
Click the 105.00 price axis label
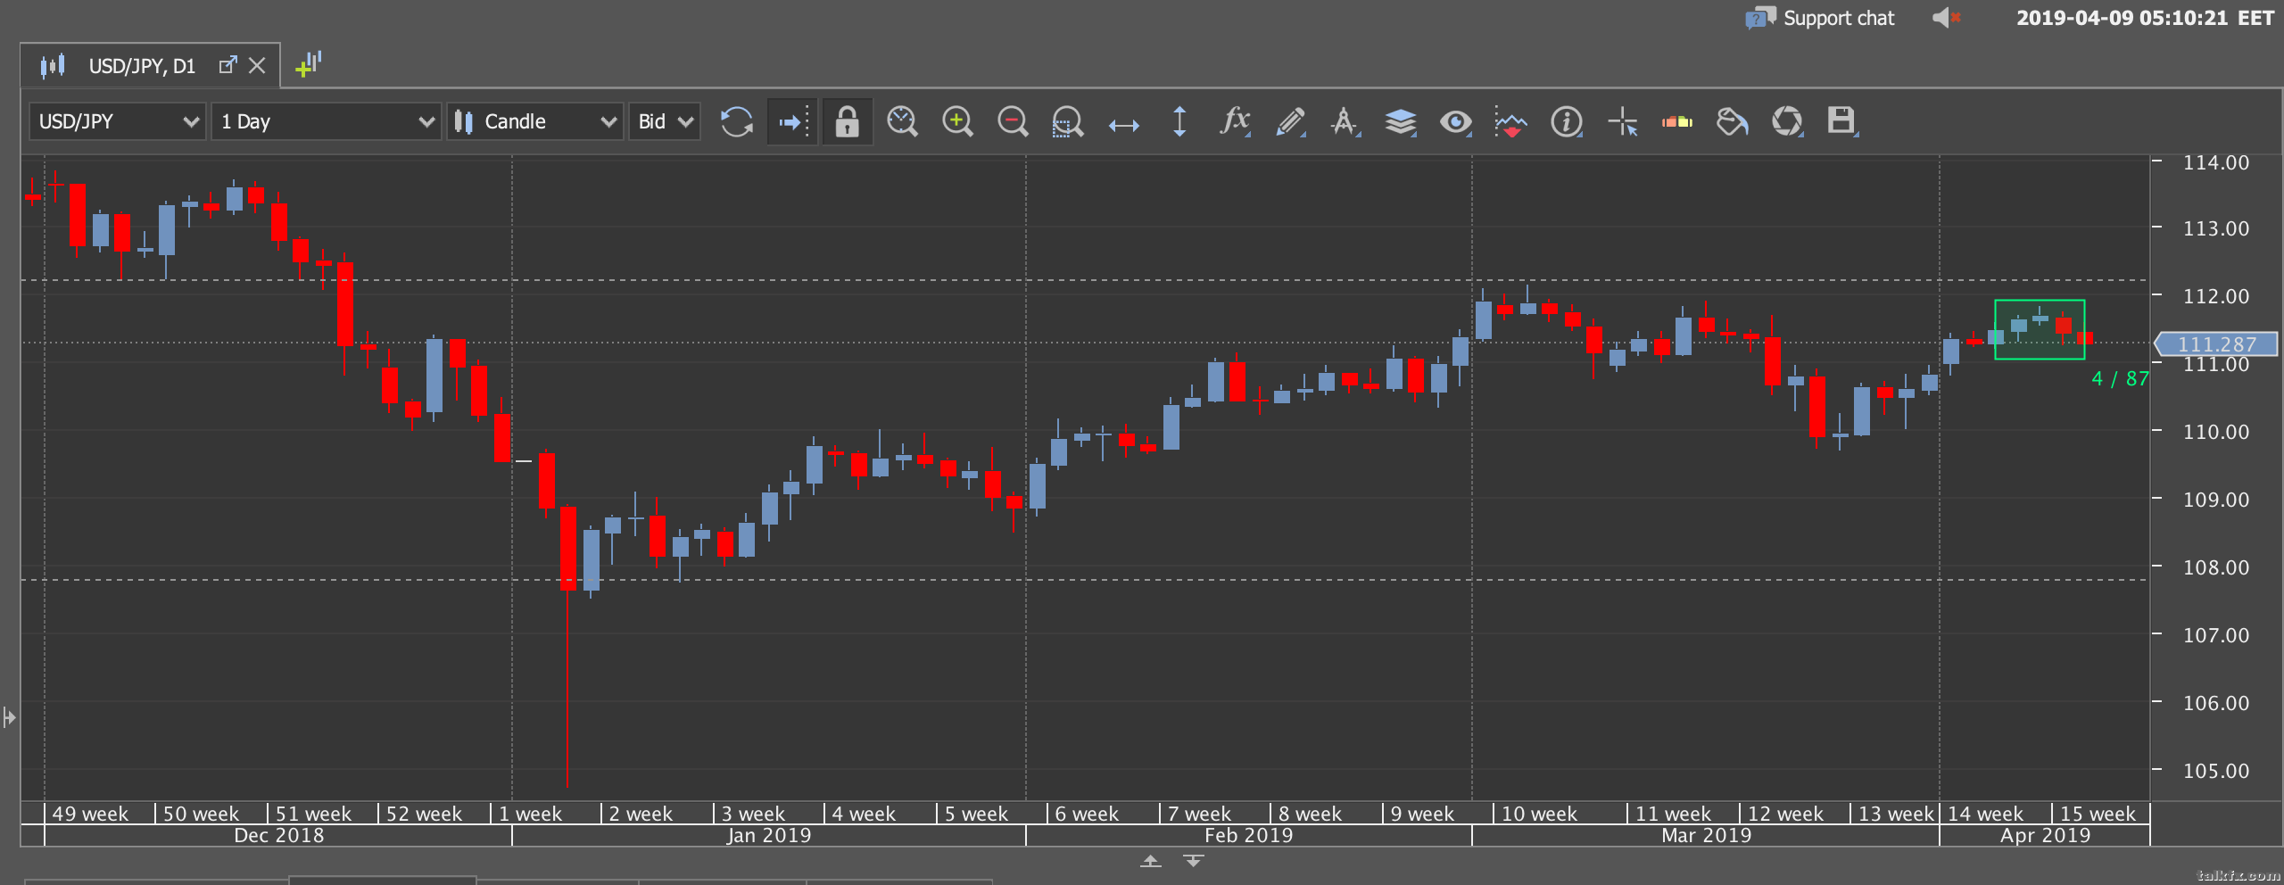(2216, 770)
